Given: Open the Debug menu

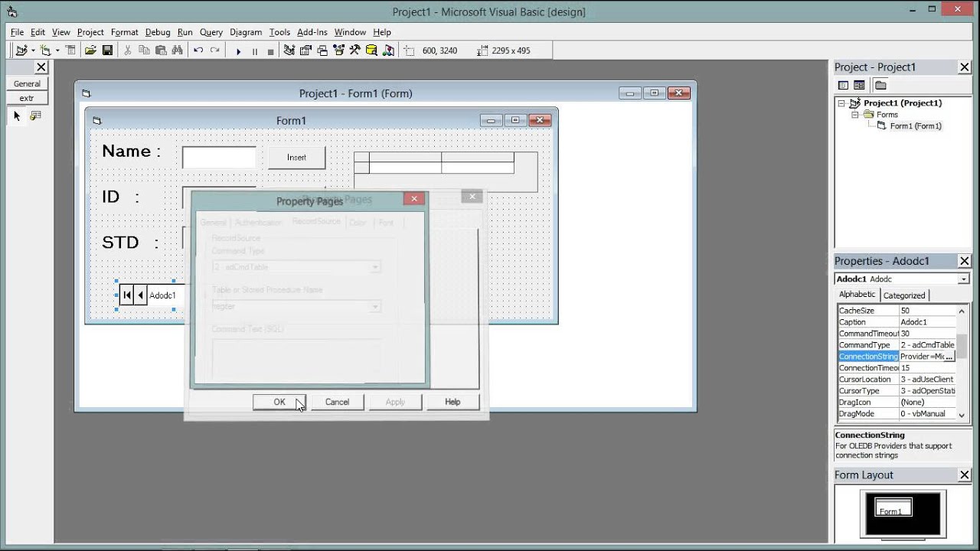Looking at the screenshot, I should point(158,32).
